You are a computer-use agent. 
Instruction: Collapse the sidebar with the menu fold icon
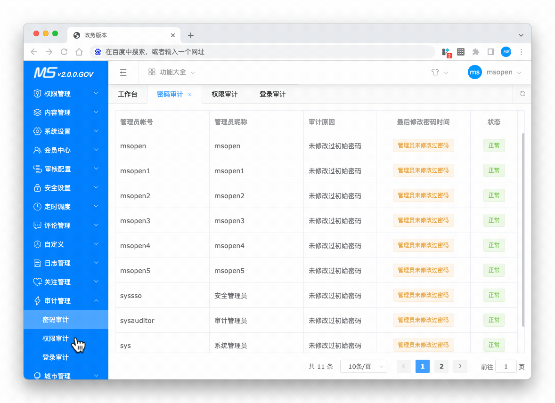click(x=123, y=73)
